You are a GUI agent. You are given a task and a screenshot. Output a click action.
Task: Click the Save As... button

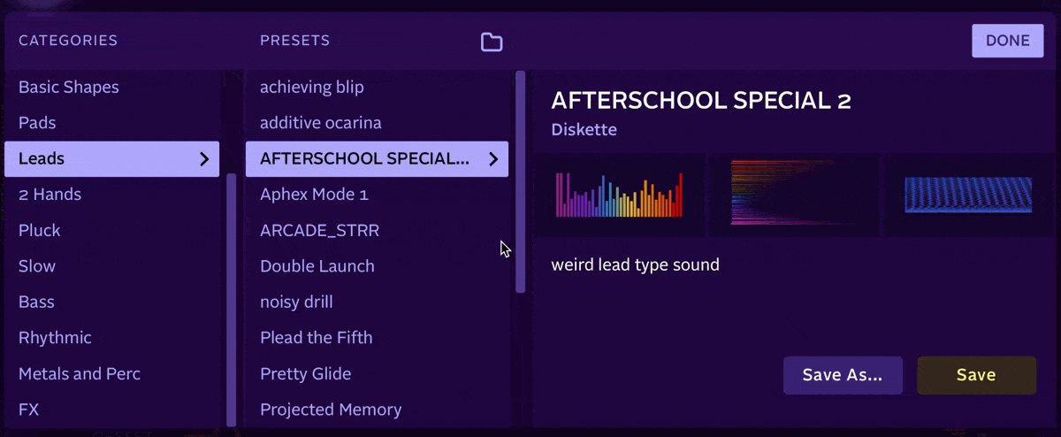point(842,375)
